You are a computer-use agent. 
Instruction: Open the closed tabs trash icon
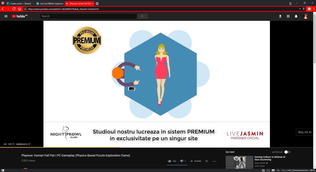[x=290, y=4]
